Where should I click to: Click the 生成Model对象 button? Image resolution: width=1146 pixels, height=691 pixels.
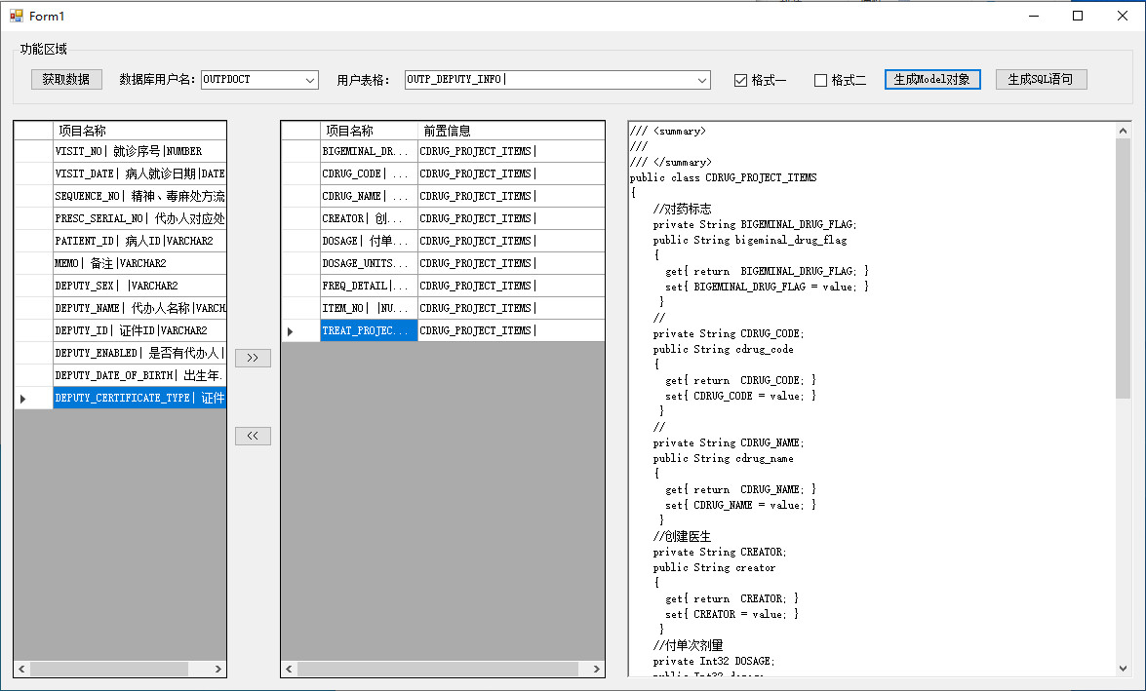click(931, 79)
